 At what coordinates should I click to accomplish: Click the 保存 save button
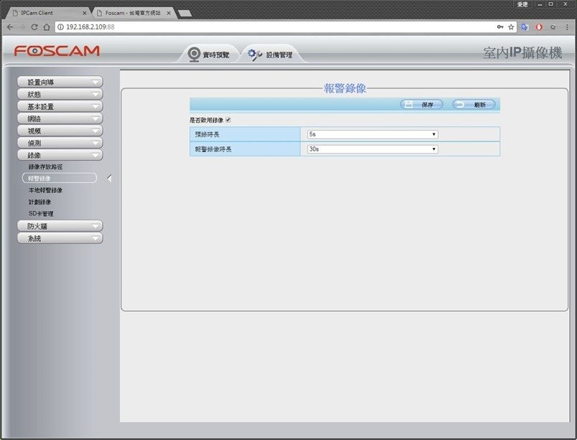coord(421,104)
